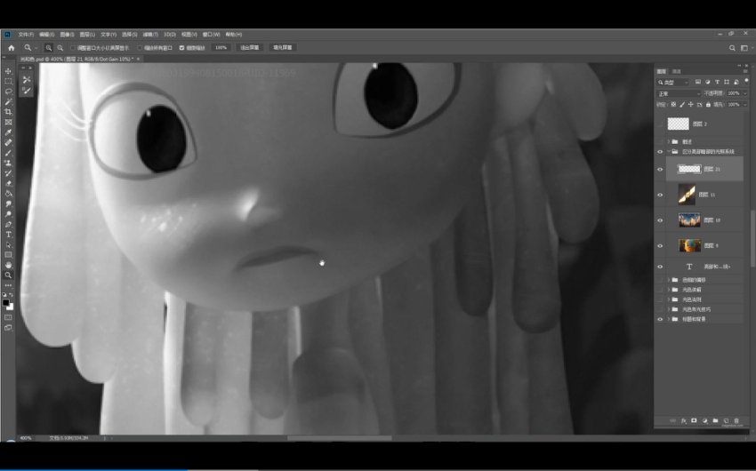
Task: Expand the 光色法则 layer group
Action: (x=669, y=299)
